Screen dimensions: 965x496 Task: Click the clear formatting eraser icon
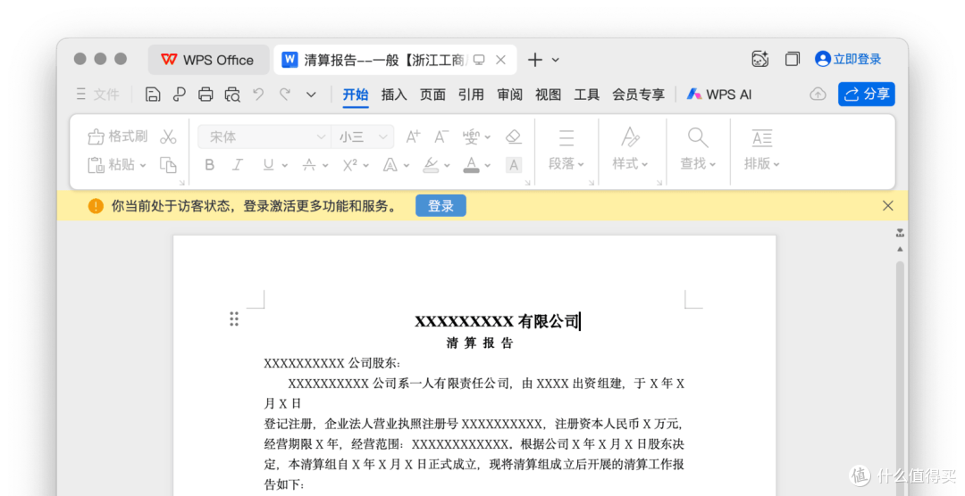click(513, 136)
